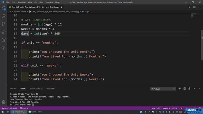This screenshot has height=114, width=203.
Task: Maximize the panel with up chevron
Action: 194,89
